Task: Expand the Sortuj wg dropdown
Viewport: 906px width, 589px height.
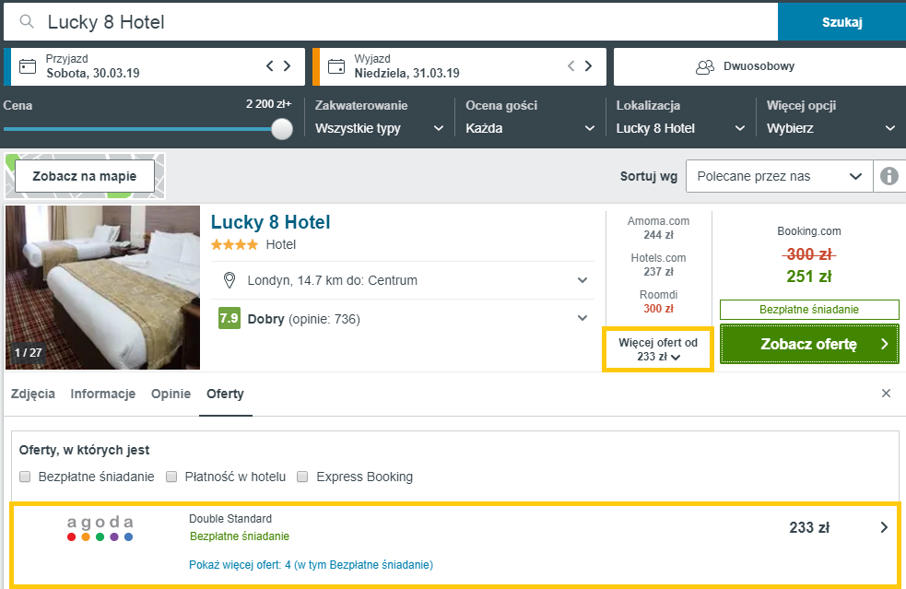Action: pos(779,176)
